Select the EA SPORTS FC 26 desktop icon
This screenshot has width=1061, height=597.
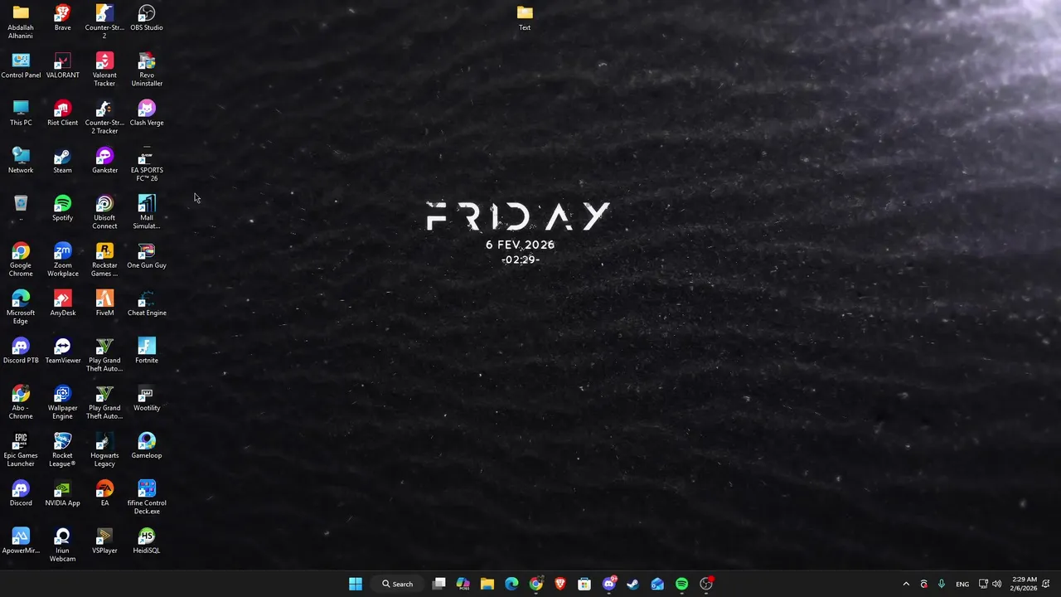[147, 164]
